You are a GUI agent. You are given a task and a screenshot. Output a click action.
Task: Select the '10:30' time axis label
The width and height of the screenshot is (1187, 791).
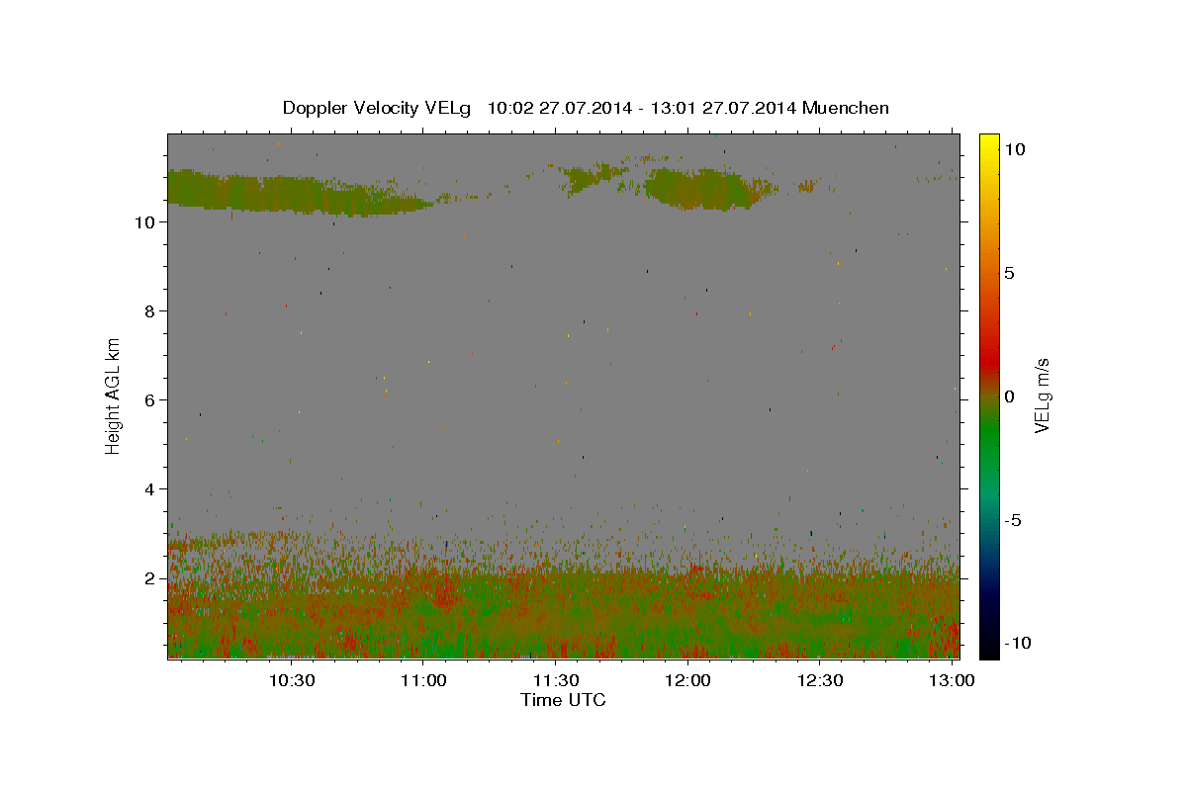pos(292,680)
